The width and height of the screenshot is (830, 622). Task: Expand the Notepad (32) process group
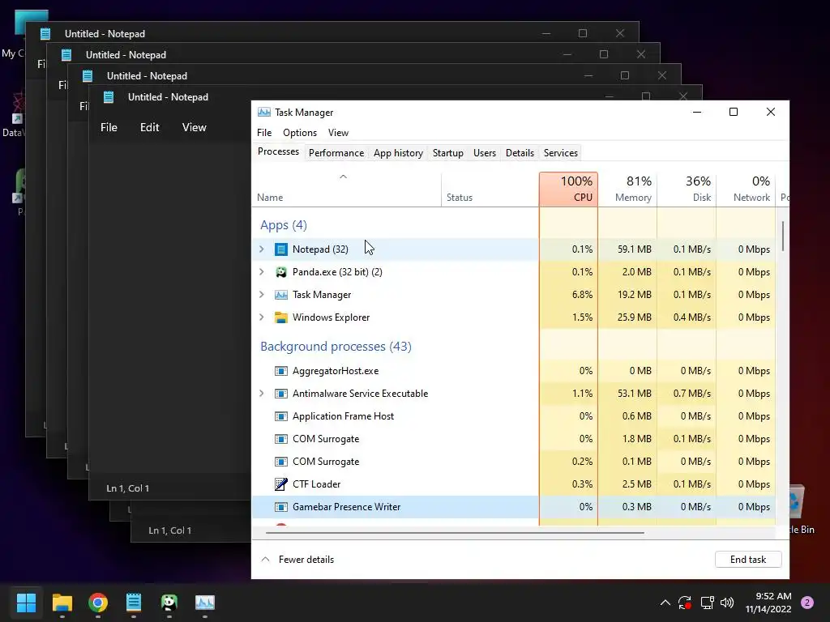tap(262, 249)
